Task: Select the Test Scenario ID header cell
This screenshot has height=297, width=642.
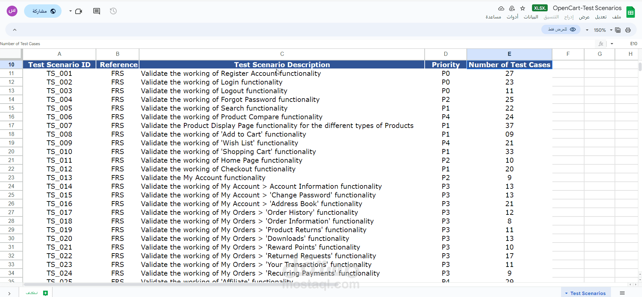Action: point(59,64)
